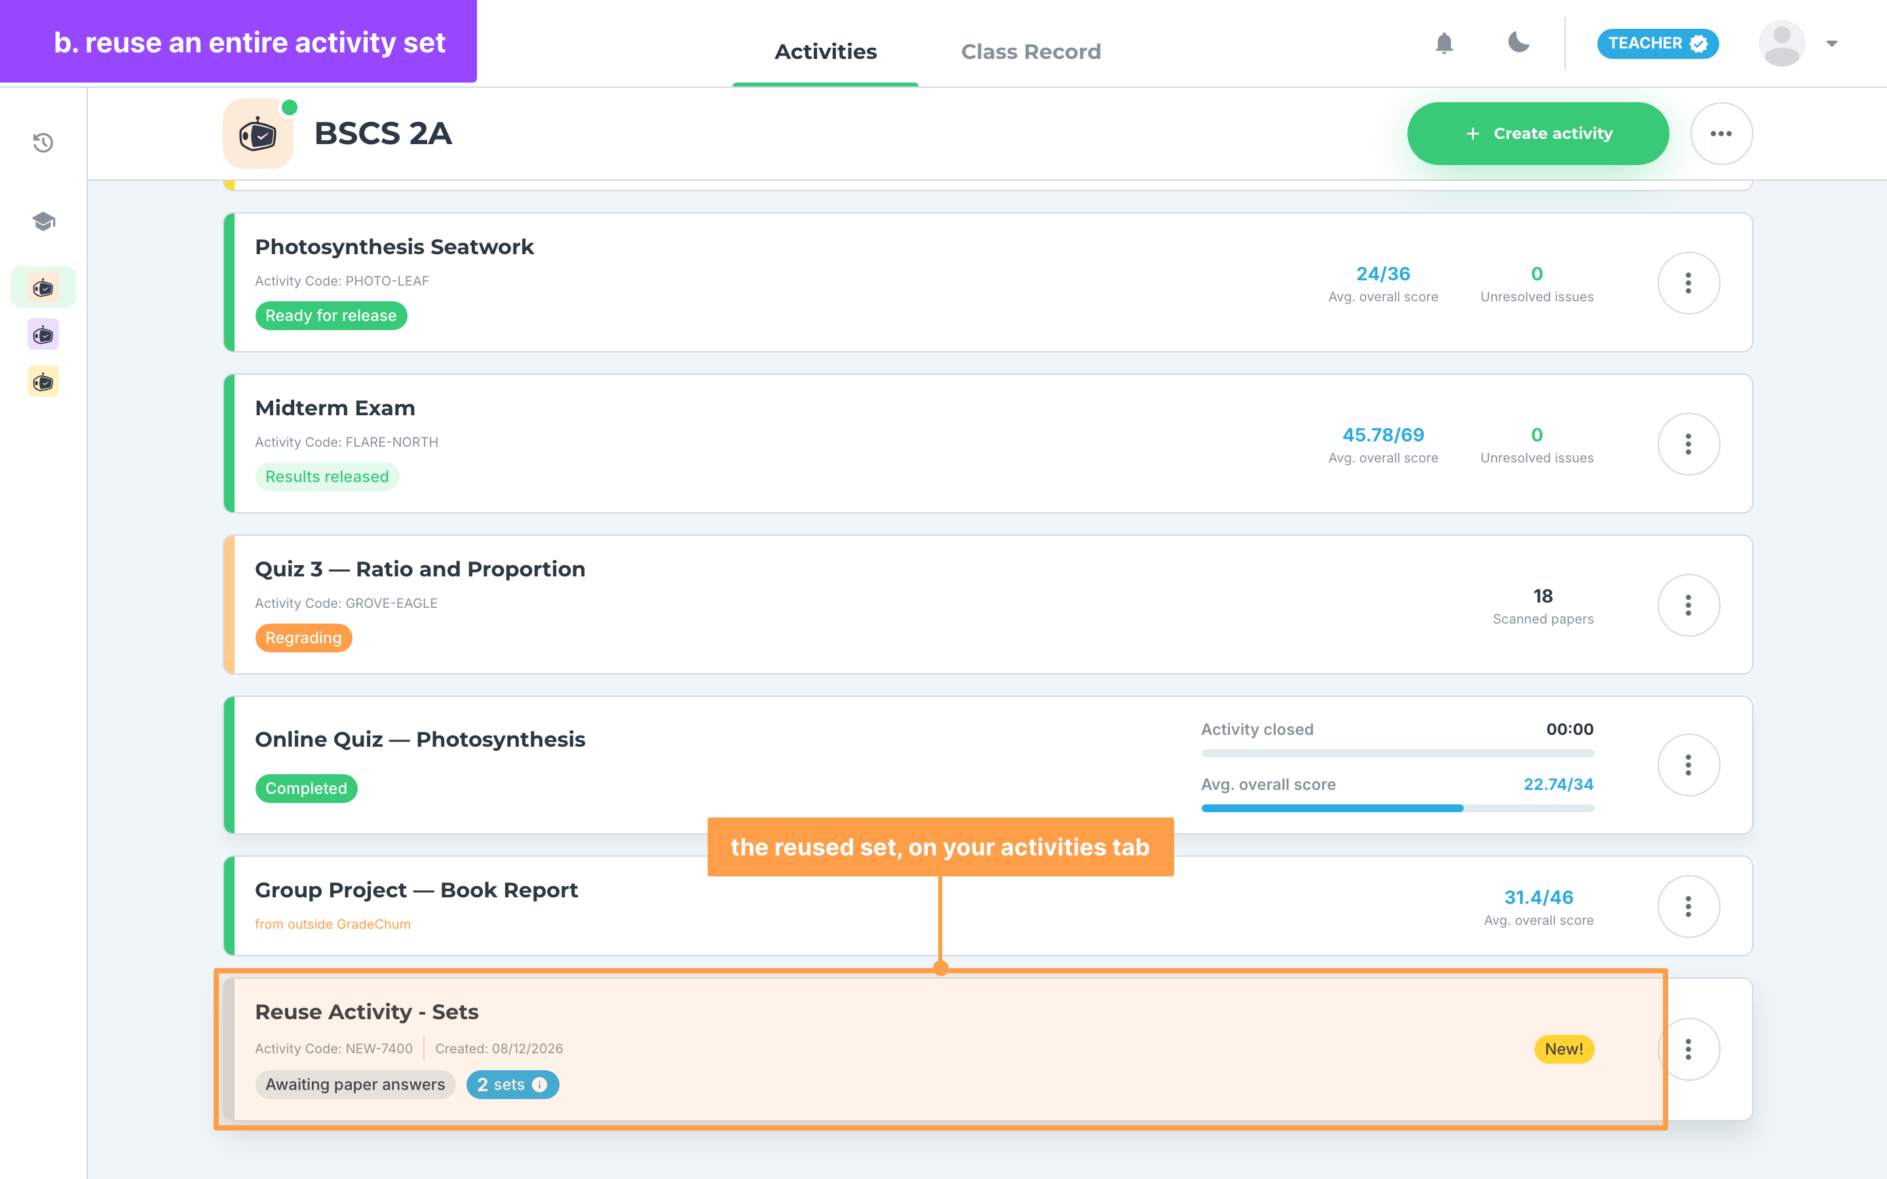Open the notifications bell
Image resolution: width=1887 pixels, height=1179 pixels.
coord(1444,44)
